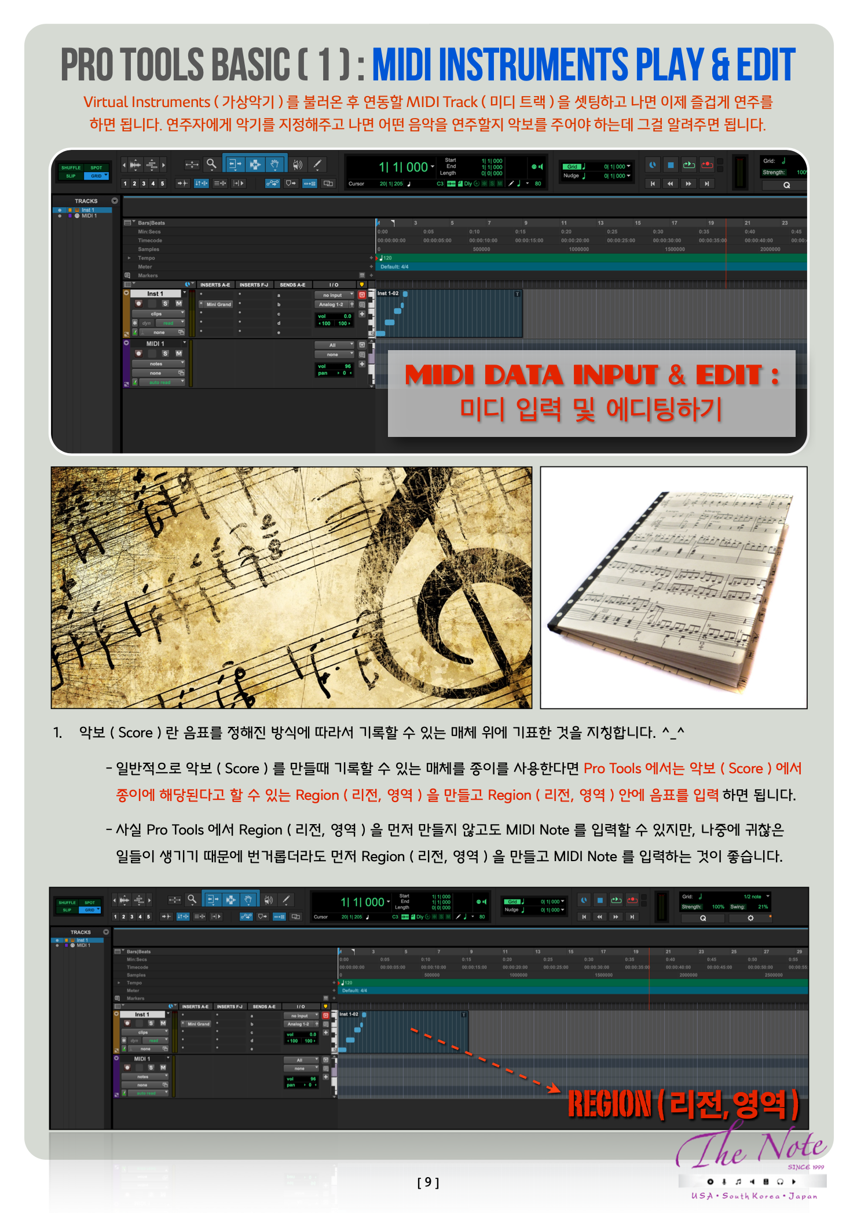
Task: Select the Zoomer magnifier tool in upper screenshot
Action: pyautogui.click(x=211, y=165)
